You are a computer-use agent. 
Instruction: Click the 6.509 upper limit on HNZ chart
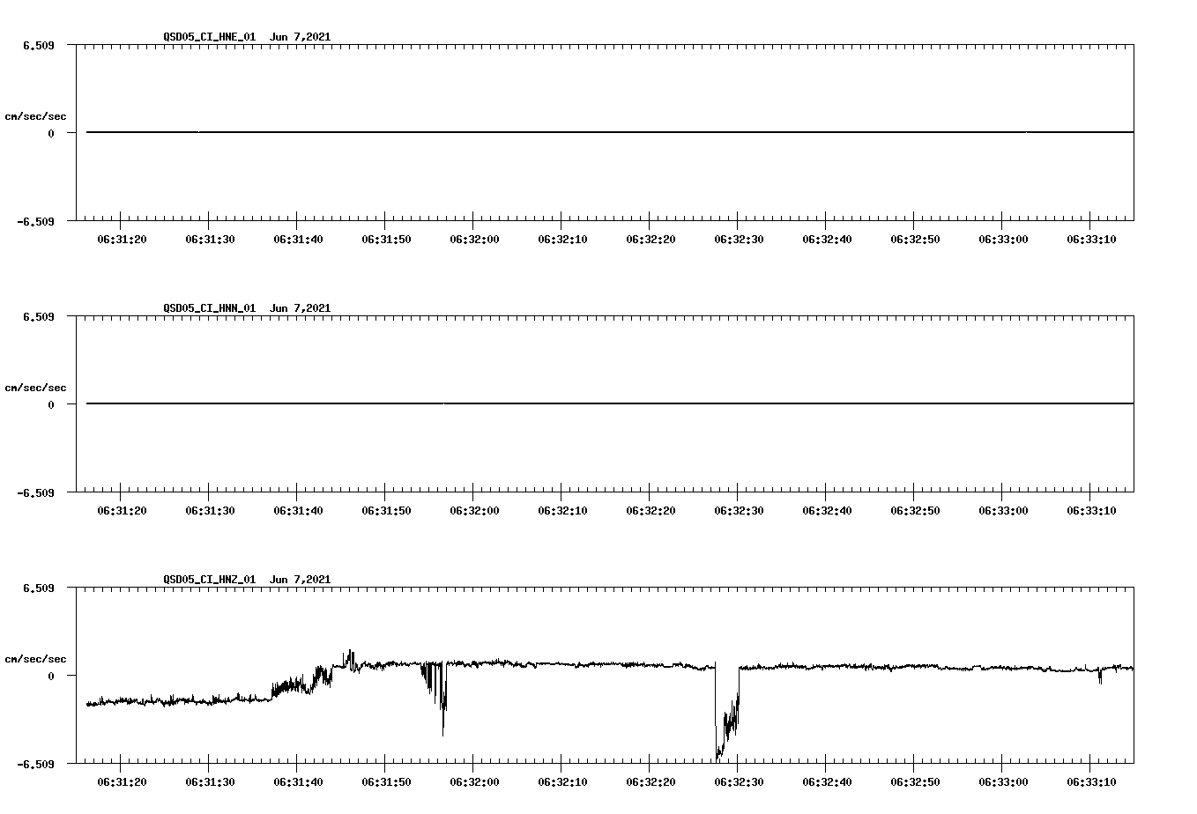(39, 588)
